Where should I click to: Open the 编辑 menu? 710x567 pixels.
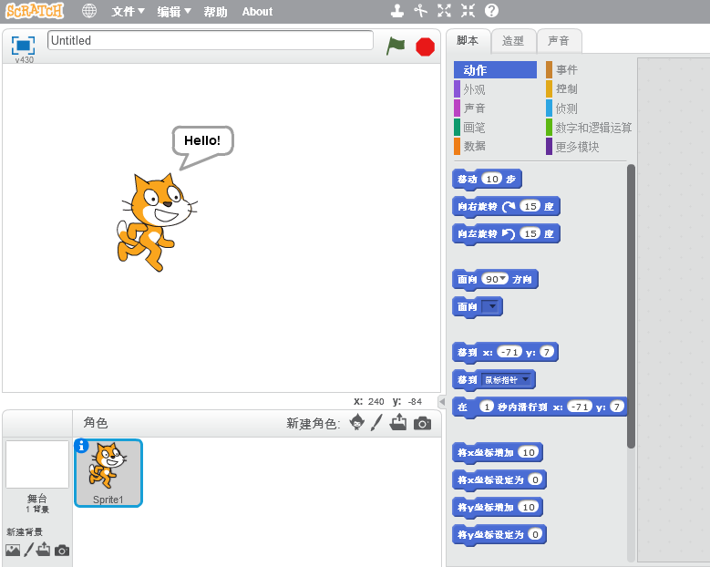click(x=174, y=11)
